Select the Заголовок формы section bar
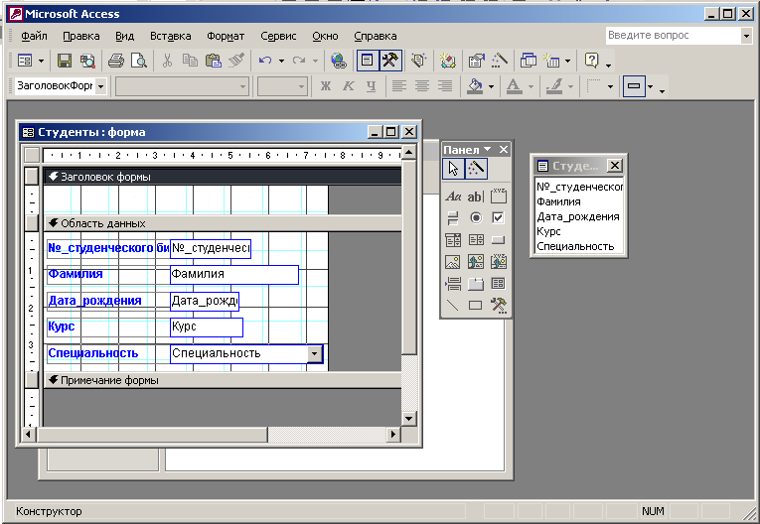Screen dimensions: 760x524 click(223, 177)
